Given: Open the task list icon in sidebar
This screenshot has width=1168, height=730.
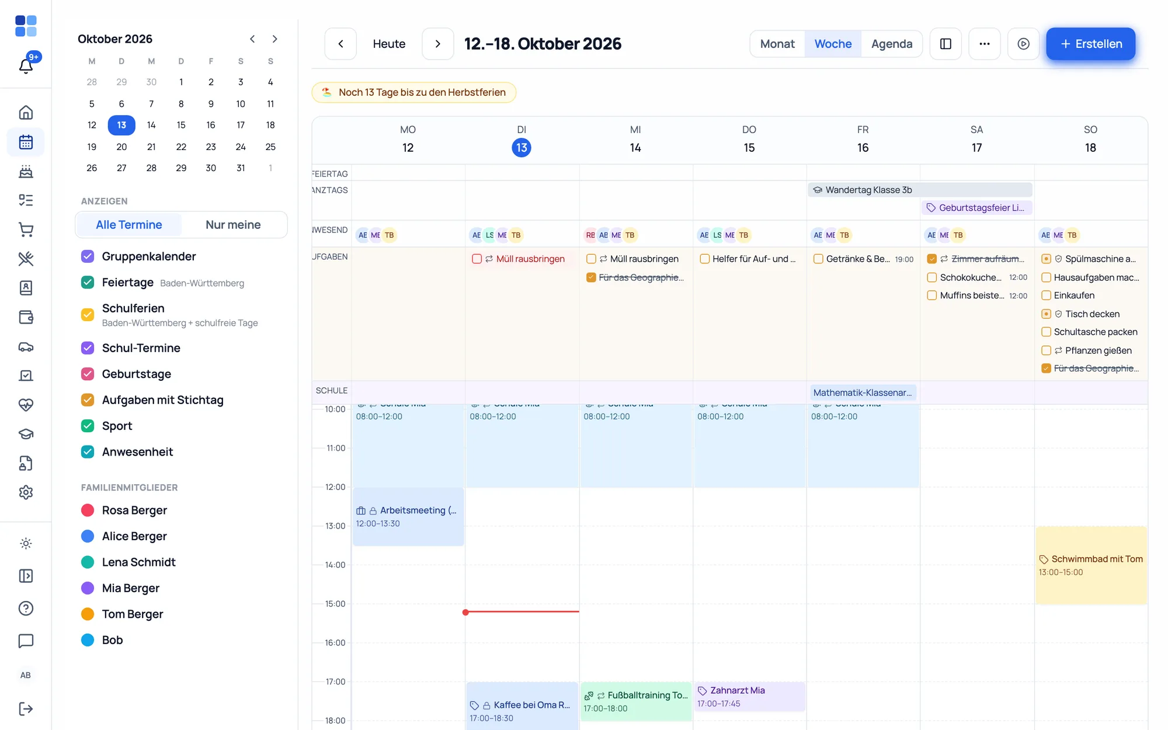Looking at the screenshot, I should click(x=26, y=200).
